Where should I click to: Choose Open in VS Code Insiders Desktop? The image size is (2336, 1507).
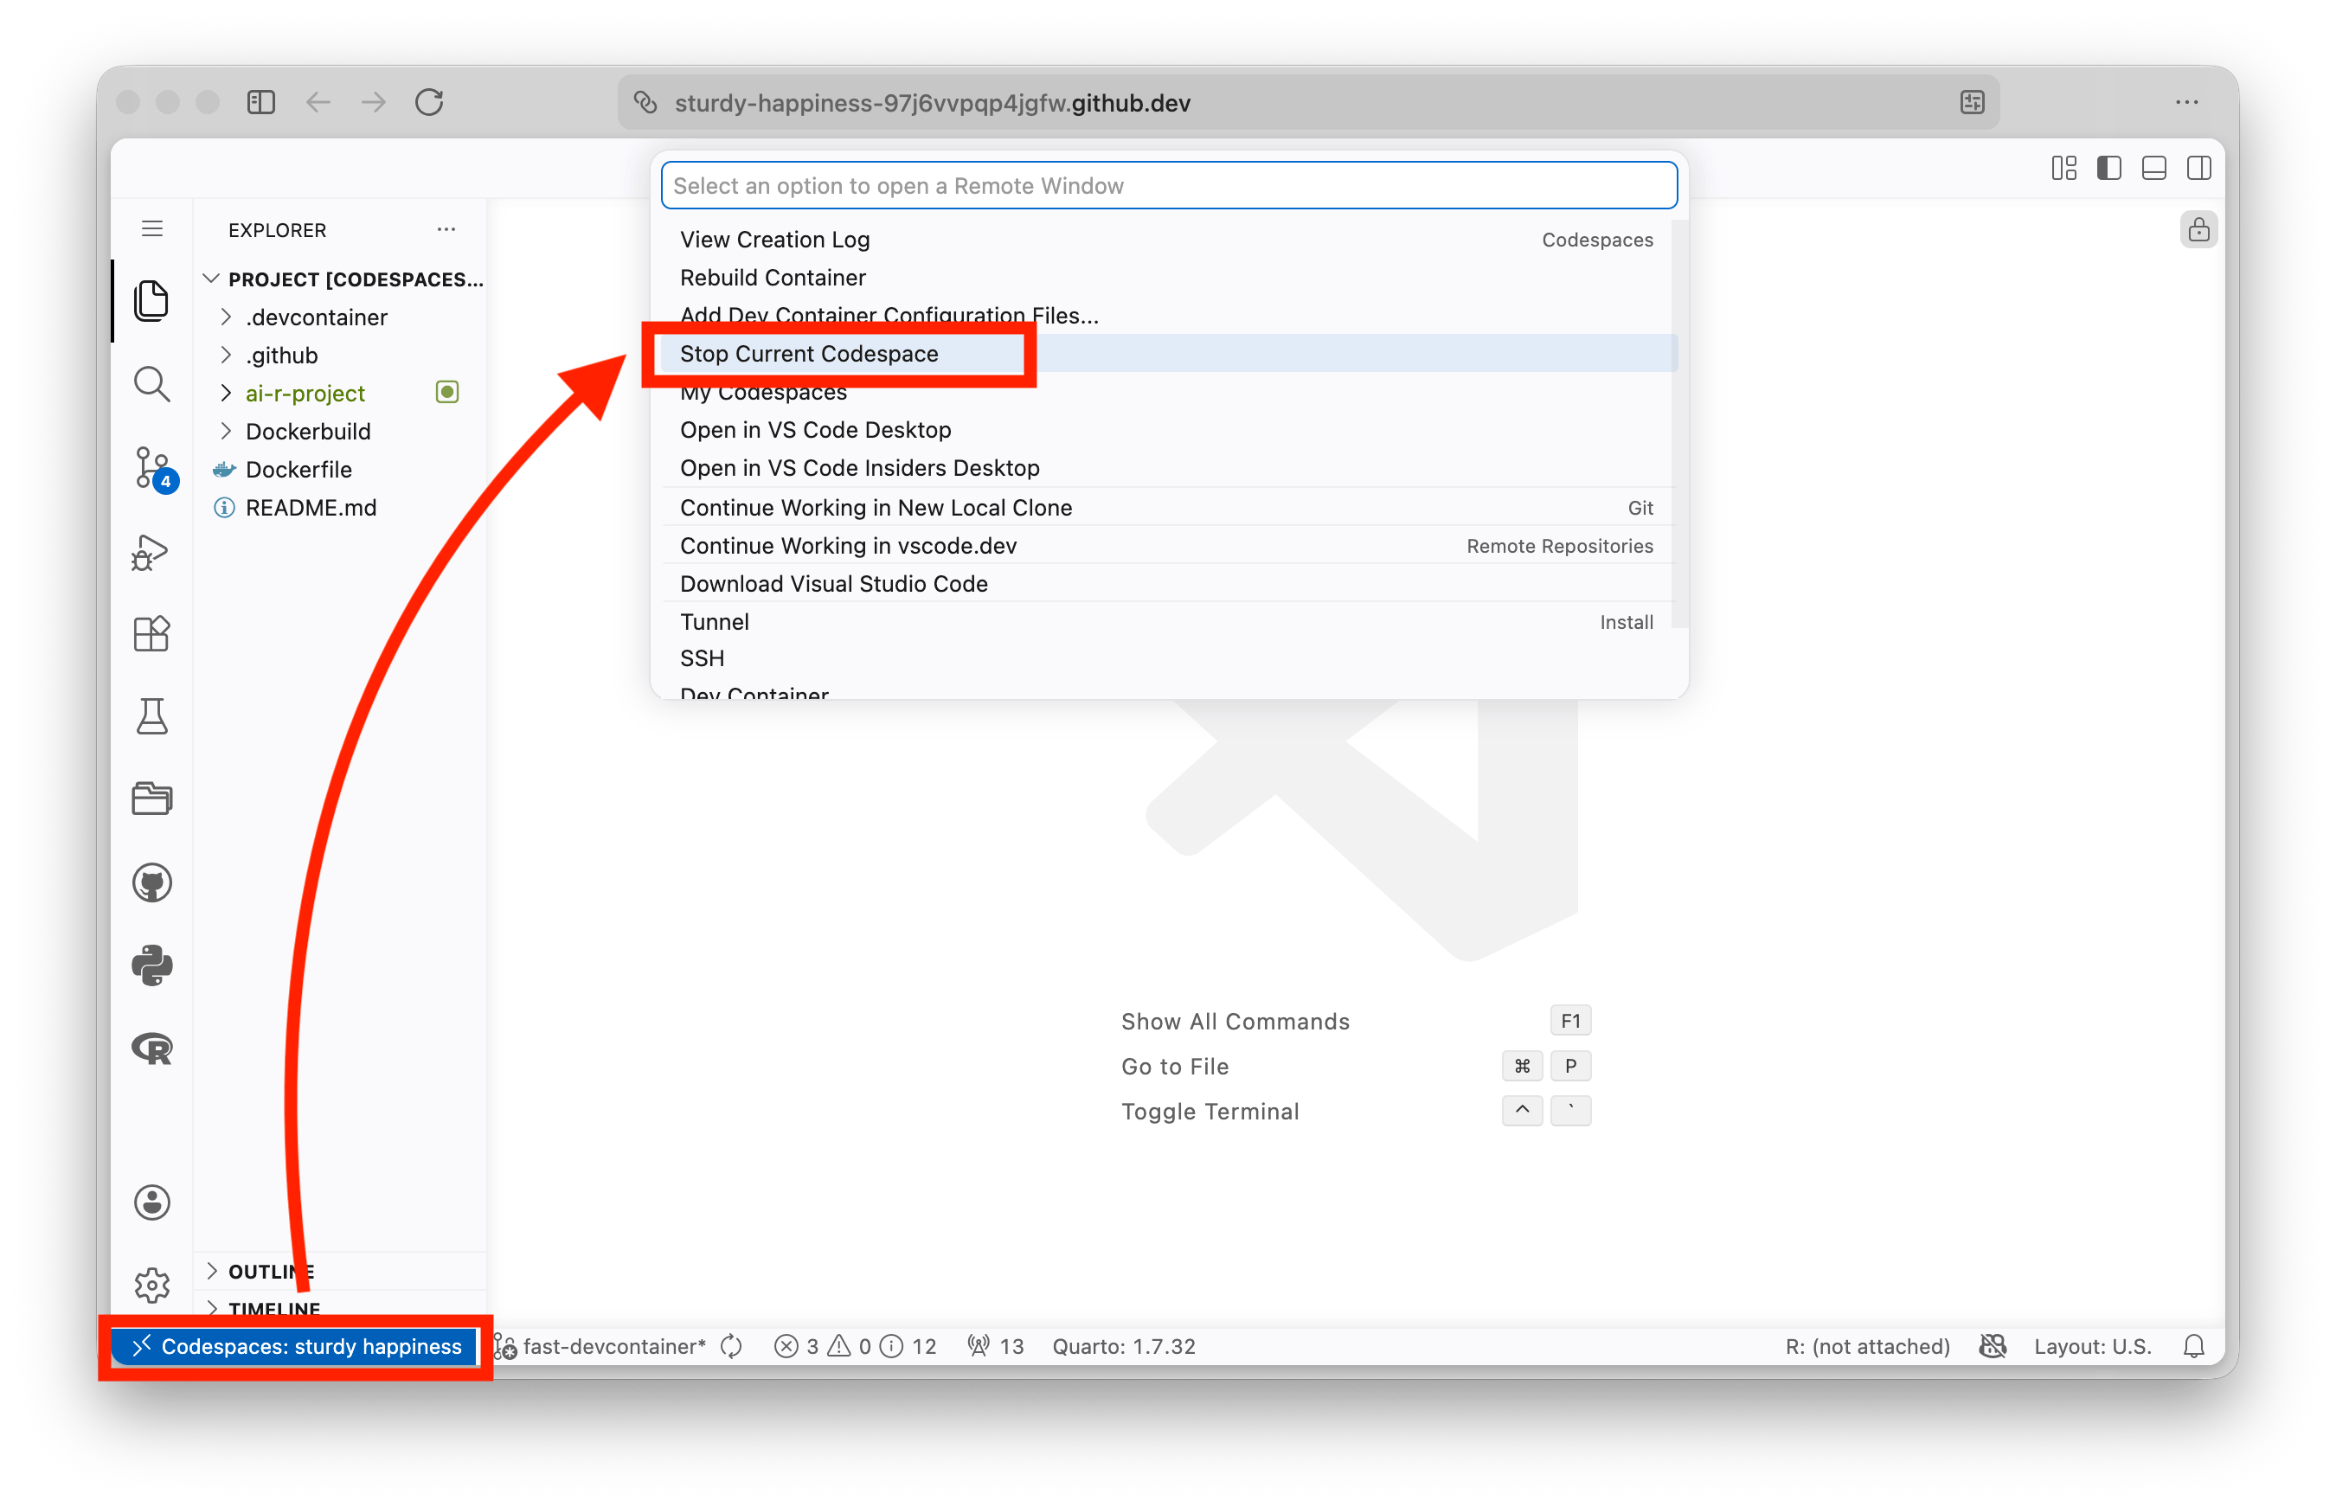(x=1169, y=468)
